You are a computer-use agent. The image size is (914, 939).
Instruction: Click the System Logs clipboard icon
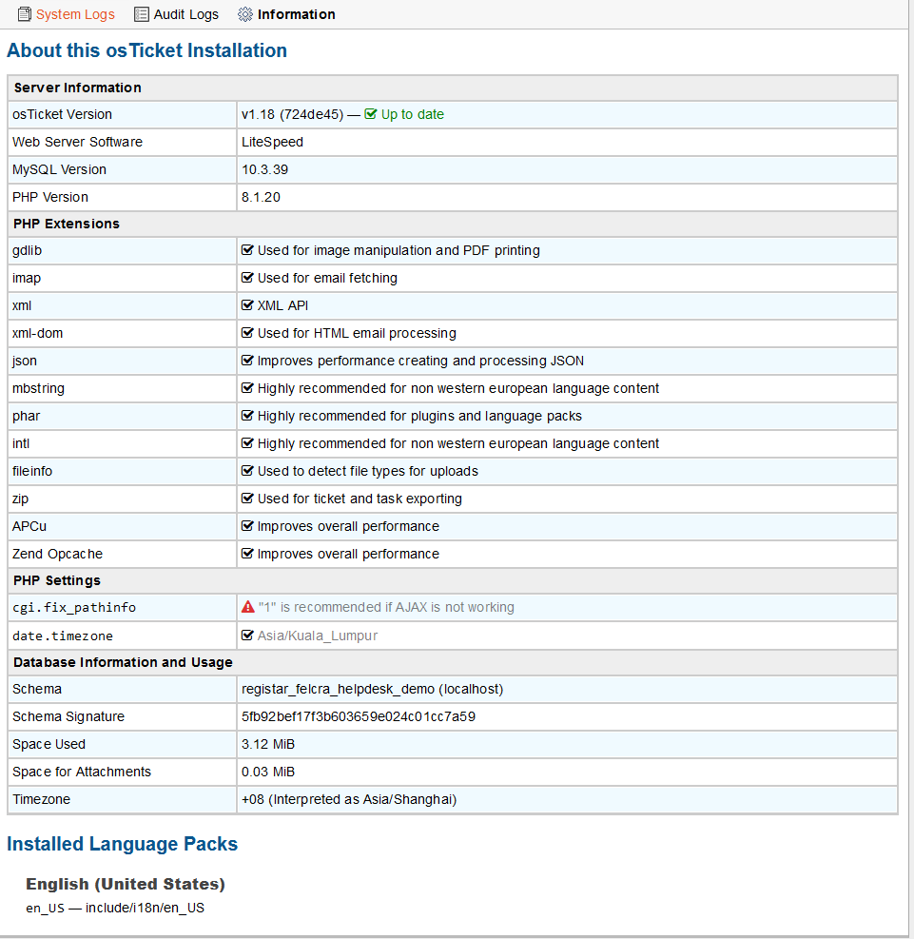pos(25,14)
